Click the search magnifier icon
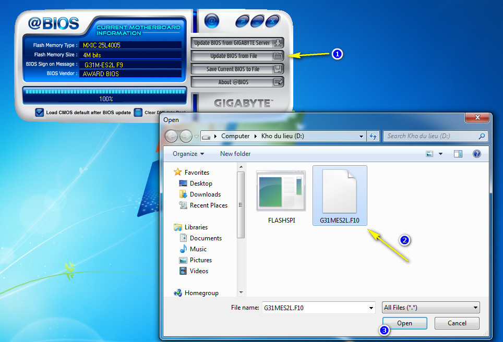This screenshot has height=342, width=503. [482, 136]
